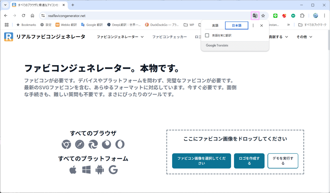Viewport: 330px width, 193px height.
Task: Click the red extension icon in toolbar
Action: pyautogui.click(x=284, y=16)
